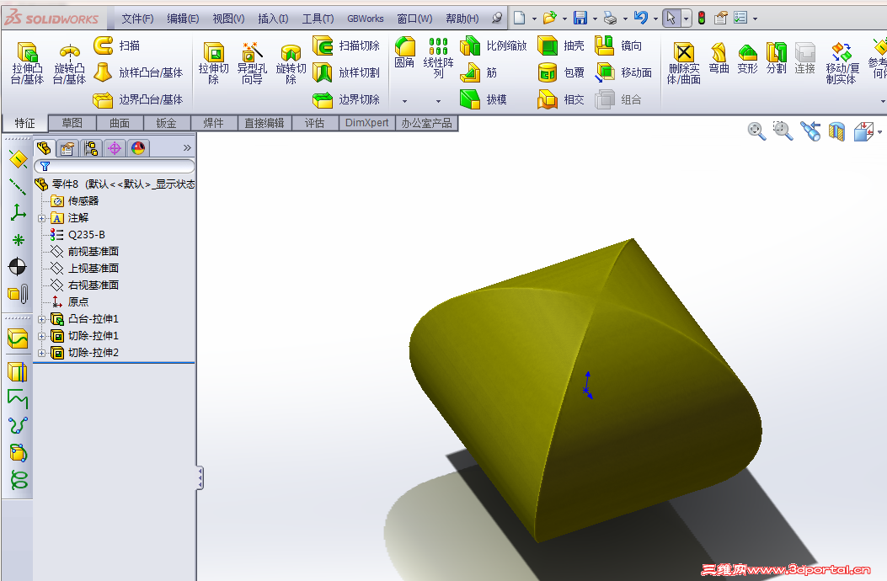
Task: Click the 分割 split tool
Action: [x=777, y=58]
